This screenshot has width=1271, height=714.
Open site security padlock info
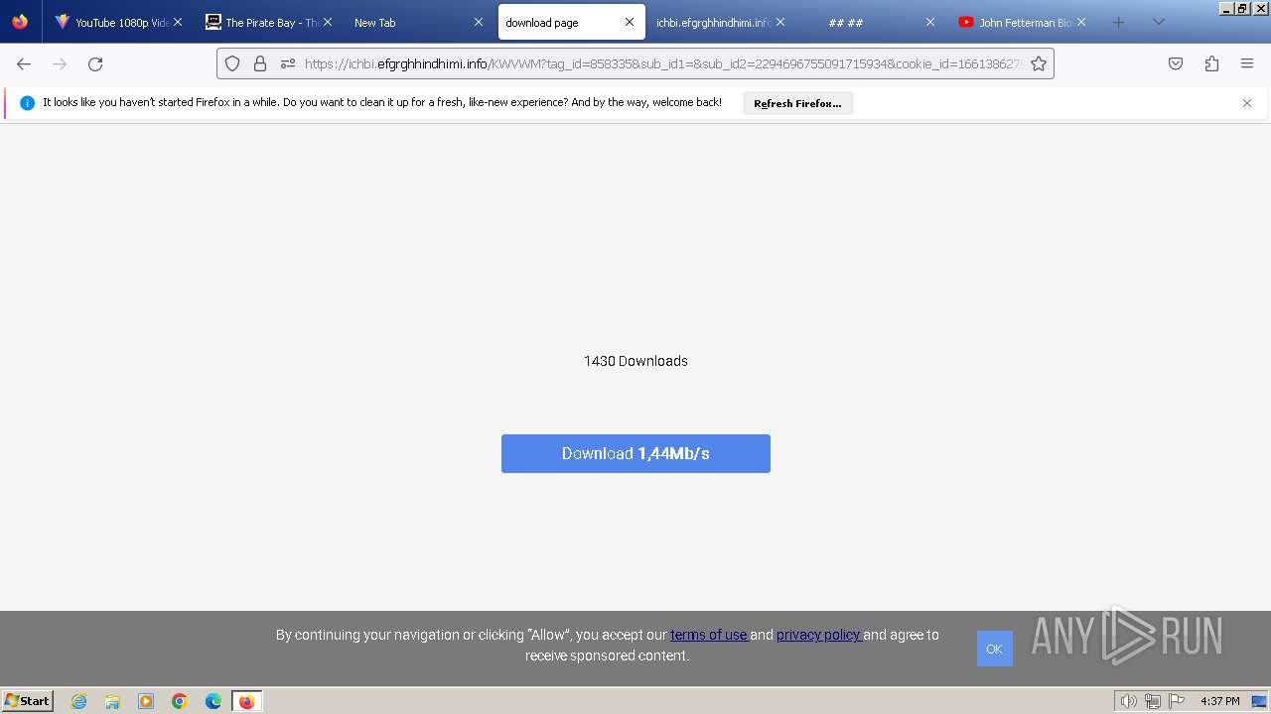[x=260, y=63]
